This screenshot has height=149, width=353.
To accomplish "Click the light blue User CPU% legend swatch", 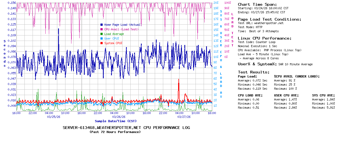I will pos(102,38).
